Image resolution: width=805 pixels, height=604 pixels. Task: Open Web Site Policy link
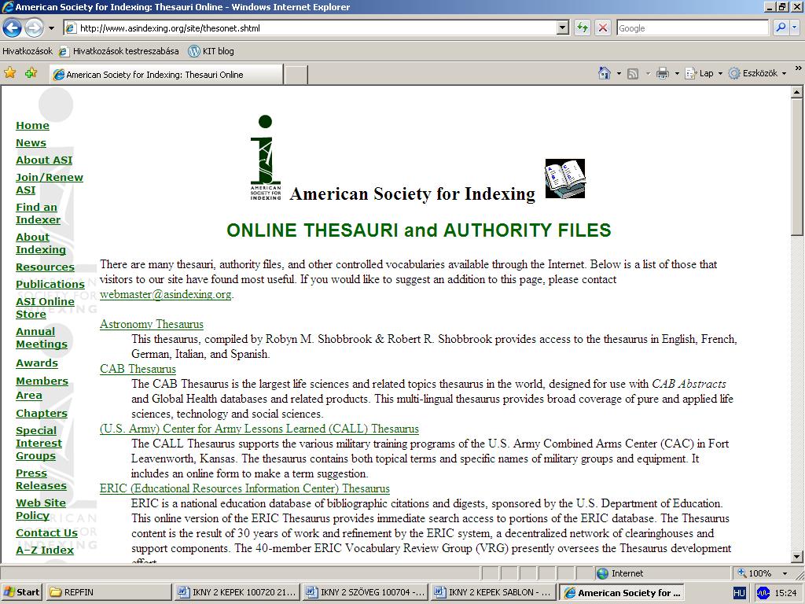coord(41,509)
